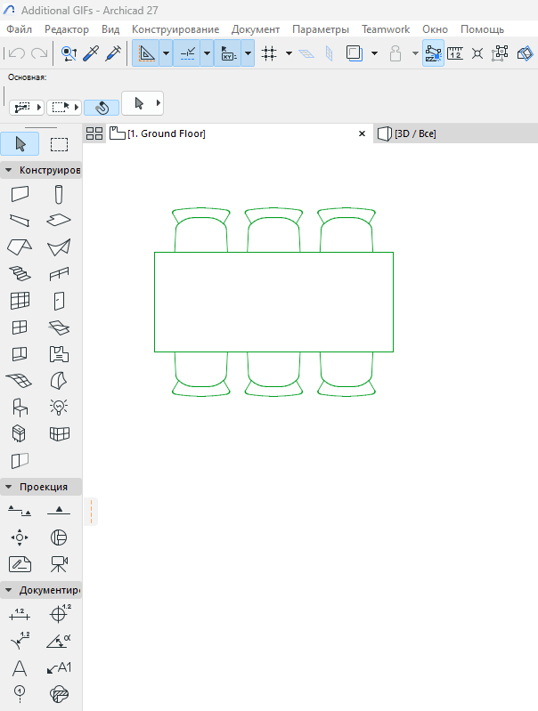Toggle Snap Guides button

click(x=187, y=53)
